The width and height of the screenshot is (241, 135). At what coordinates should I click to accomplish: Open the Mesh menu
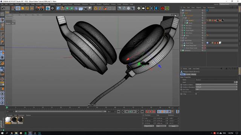pos(27,4)
